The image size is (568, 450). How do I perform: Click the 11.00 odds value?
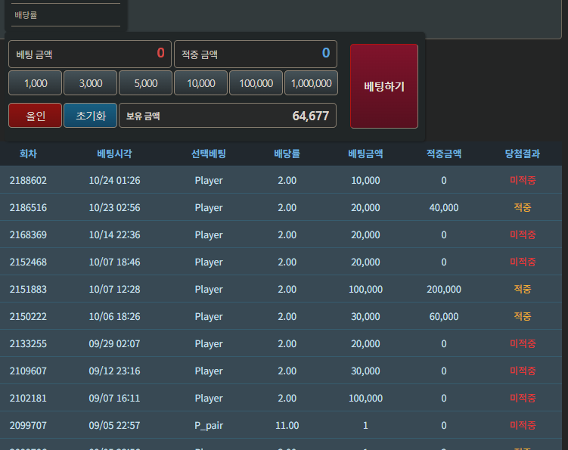coord(287,425)
